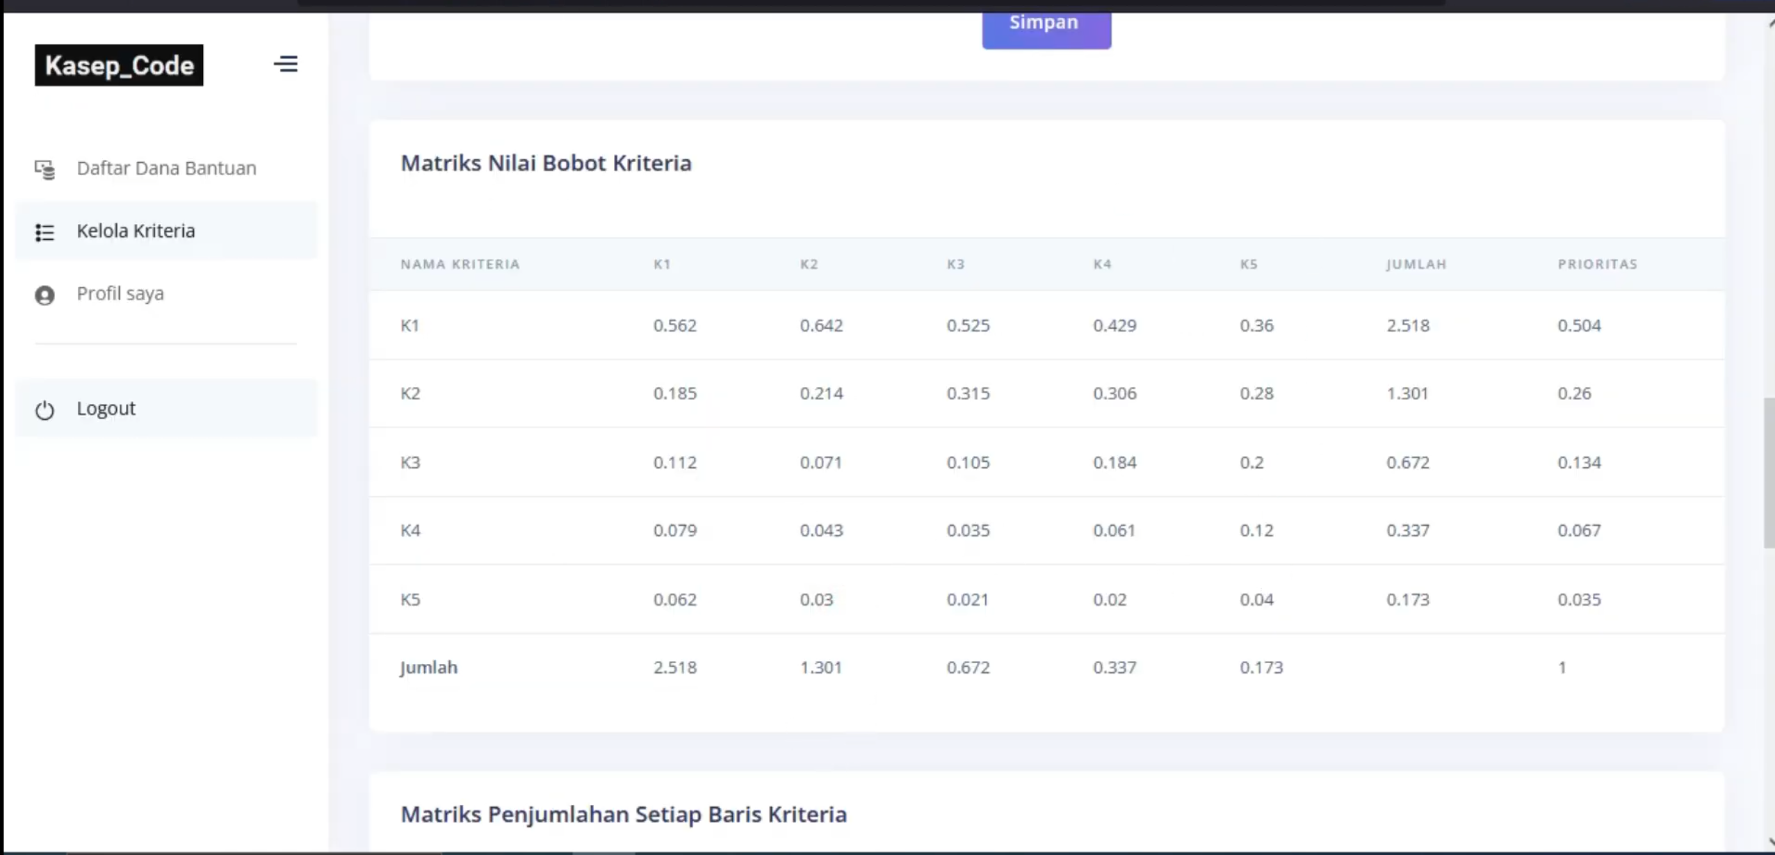The image size is (1775, 855).
Task: Select the K5 row label
Action: [x=410, y=599]
